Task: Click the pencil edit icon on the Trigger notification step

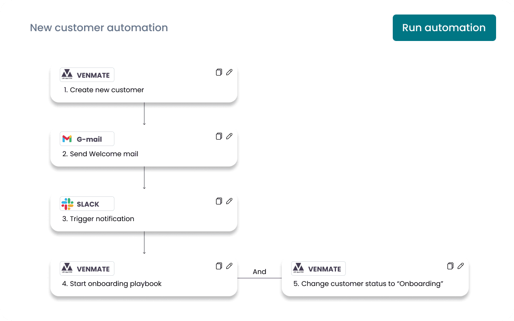Action: tap(229, 201)
